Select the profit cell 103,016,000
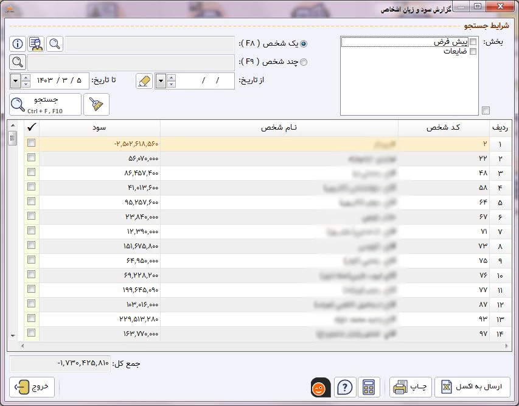 [100, 305]
